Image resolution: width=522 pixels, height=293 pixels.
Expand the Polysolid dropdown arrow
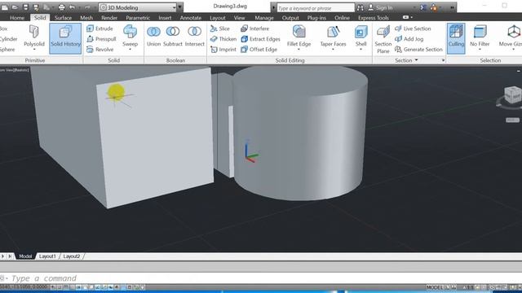pyautogui.click(x=34, y=50)
